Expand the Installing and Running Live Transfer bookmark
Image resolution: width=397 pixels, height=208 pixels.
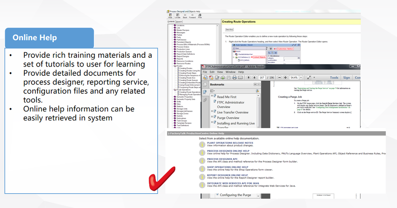212,122
